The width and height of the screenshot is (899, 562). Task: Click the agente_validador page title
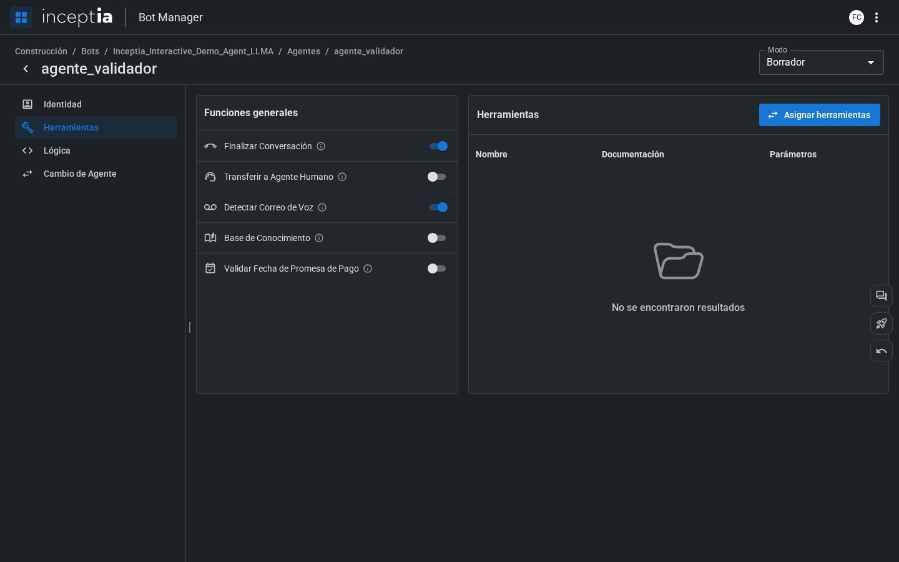pos(99,69)
